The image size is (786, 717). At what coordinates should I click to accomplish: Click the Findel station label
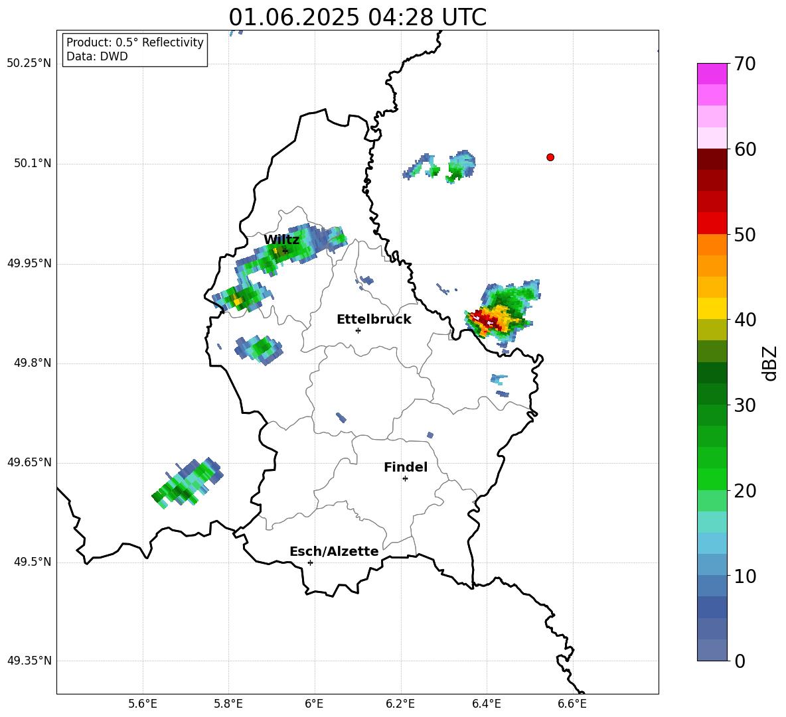[406, 467]
